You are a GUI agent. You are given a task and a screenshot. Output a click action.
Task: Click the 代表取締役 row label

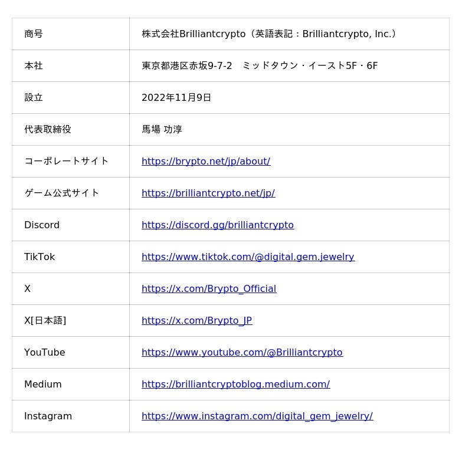tap(48, 130)
